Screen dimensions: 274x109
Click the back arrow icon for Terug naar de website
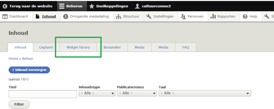click(5, 6)
